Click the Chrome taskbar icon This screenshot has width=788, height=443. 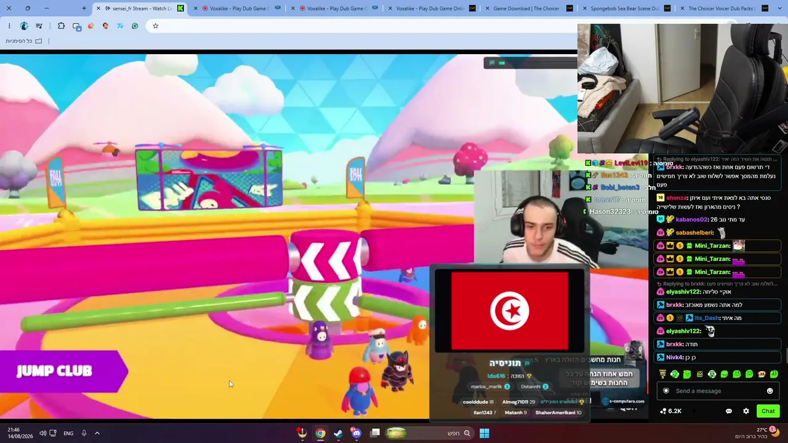click(x=320, y=433)
